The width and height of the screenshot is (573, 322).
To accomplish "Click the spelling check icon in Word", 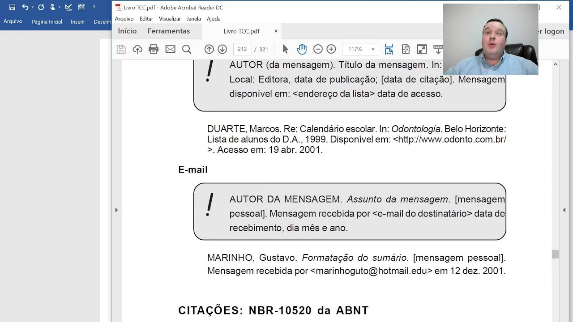I will (x=68, y=7).
